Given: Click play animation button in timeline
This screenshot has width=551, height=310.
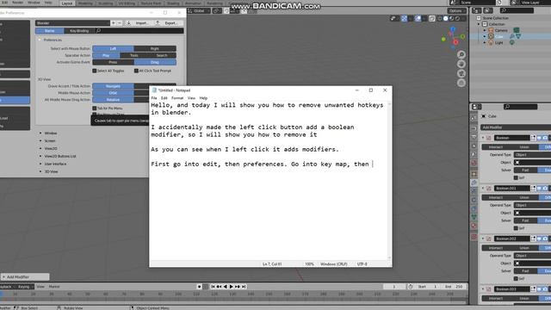Looking at the screenshot, I should [x=231, y=287].
